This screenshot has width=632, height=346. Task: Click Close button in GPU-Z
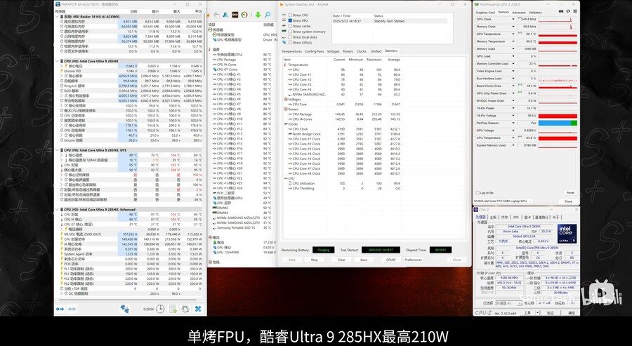(568, 201)
